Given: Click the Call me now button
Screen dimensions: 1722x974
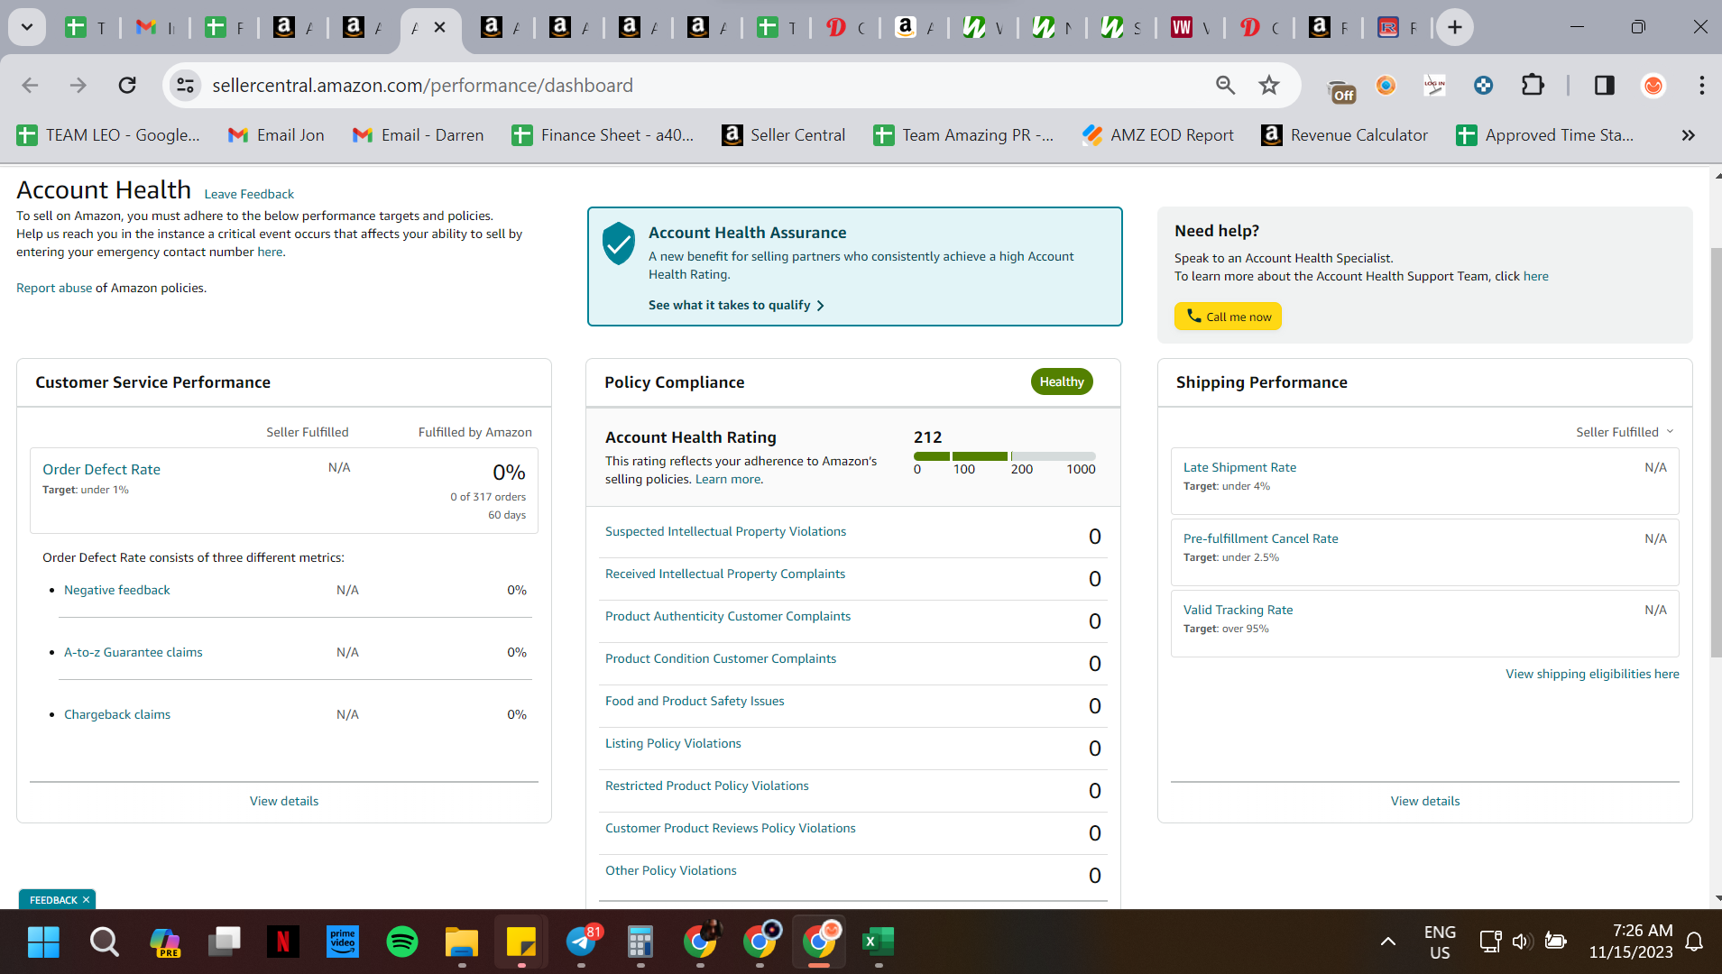Looking at the screenshot, I should point(1228,317).
